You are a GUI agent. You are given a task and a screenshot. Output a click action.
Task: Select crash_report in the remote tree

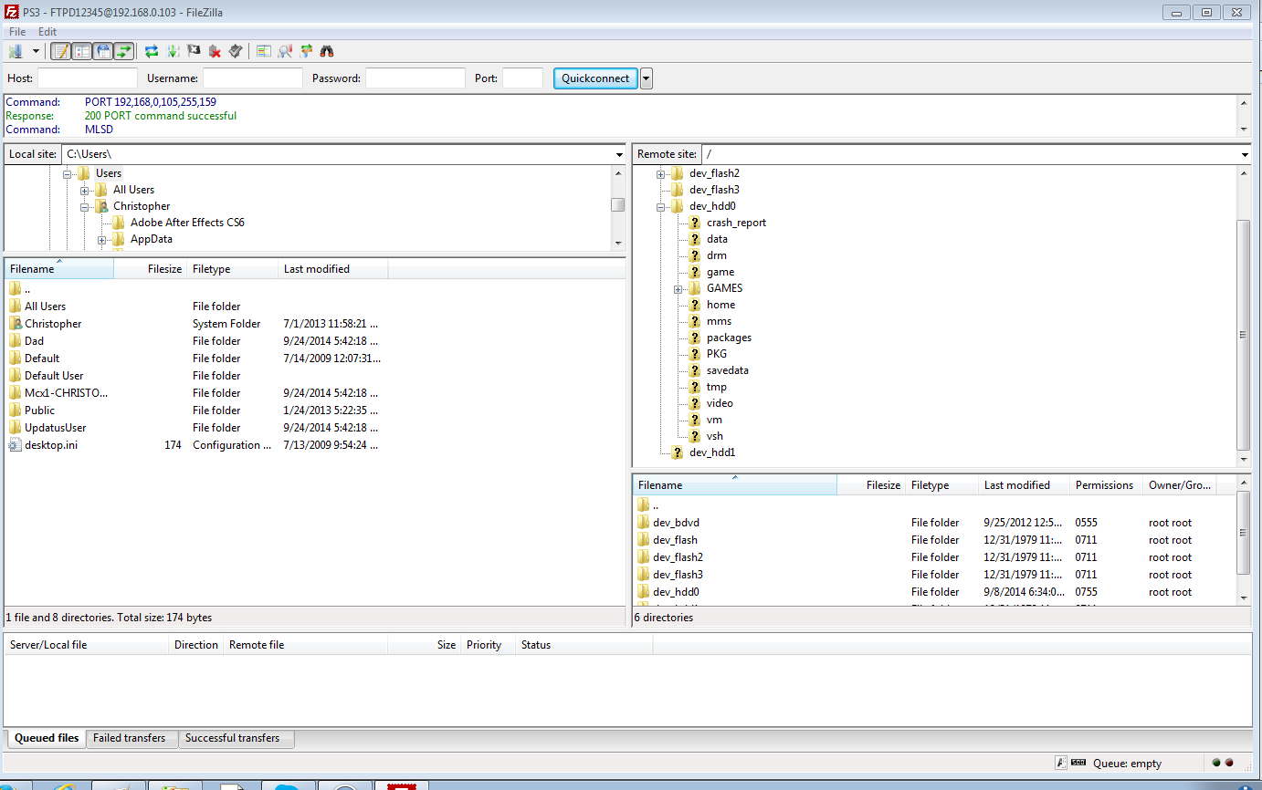pos(736,223)
